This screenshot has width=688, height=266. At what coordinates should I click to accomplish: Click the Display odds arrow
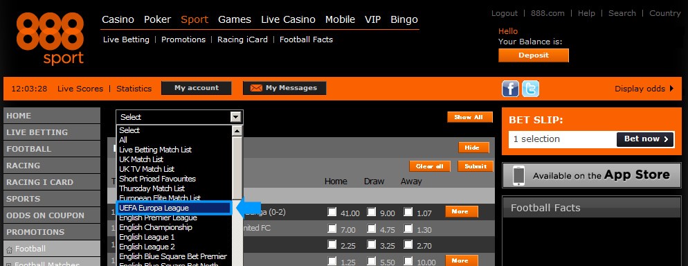(x=671, y=89)
